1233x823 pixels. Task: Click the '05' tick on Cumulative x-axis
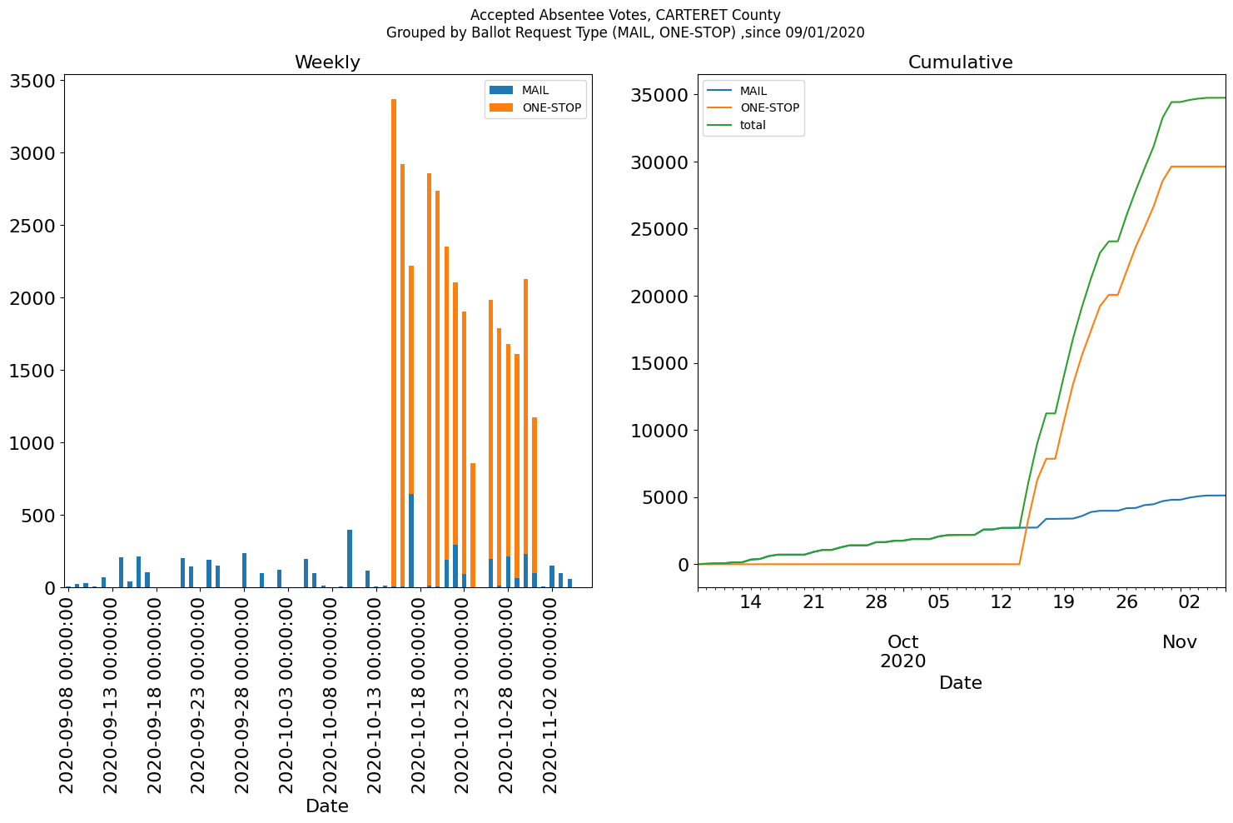(x=938, y=602)
